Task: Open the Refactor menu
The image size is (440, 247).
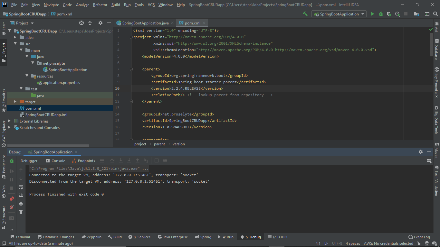Action: point(100,5)
